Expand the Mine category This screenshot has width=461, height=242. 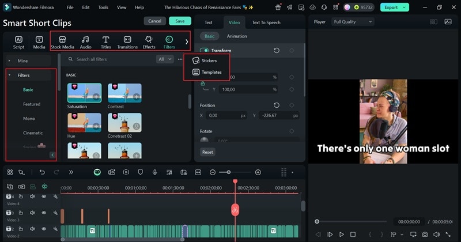9,60
